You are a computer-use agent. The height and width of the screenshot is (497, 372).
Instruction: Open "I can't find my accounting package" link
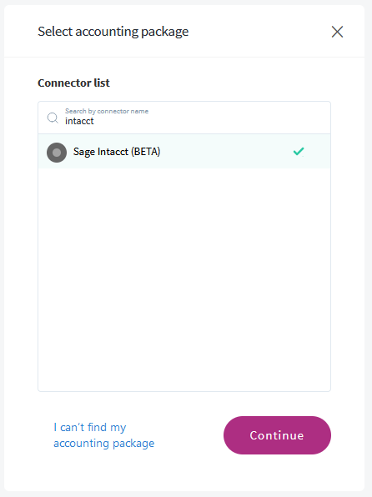(103, 435)
